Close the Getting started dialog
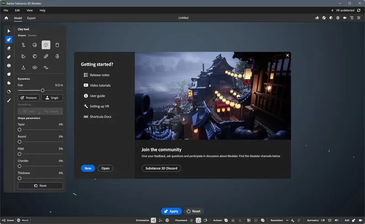This screenshot has height=224, width=365. (287, 55)
